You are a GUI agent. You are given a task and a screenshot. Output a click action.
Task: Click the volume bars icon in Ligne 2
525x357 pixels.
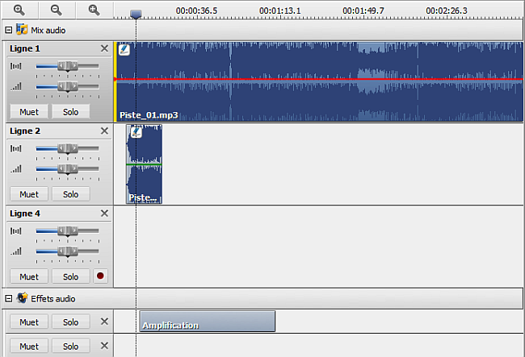[16, 169]
